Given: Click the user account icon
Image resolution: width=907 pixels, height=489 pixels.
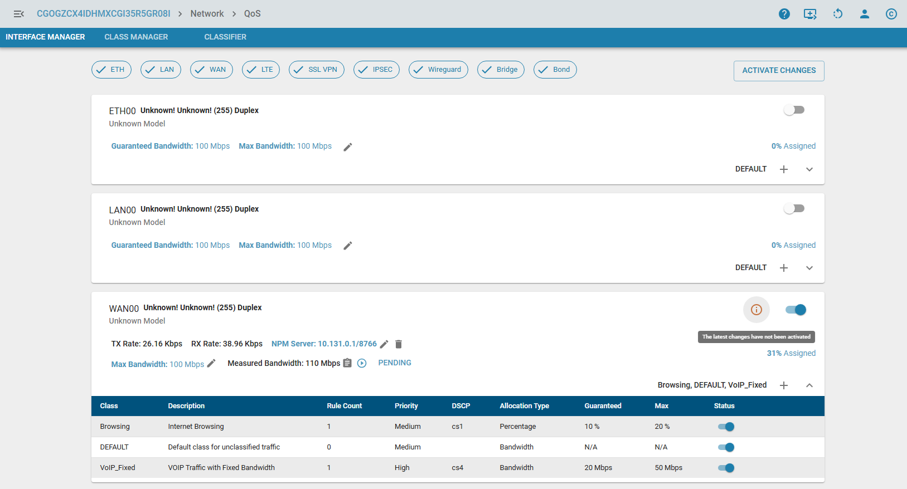Looking at the screenshot, I should point(864,14).
